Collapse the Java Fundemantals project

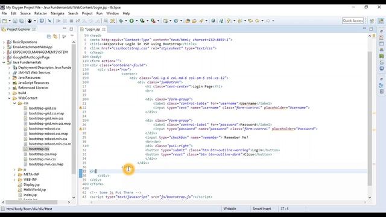pos(4,63)
